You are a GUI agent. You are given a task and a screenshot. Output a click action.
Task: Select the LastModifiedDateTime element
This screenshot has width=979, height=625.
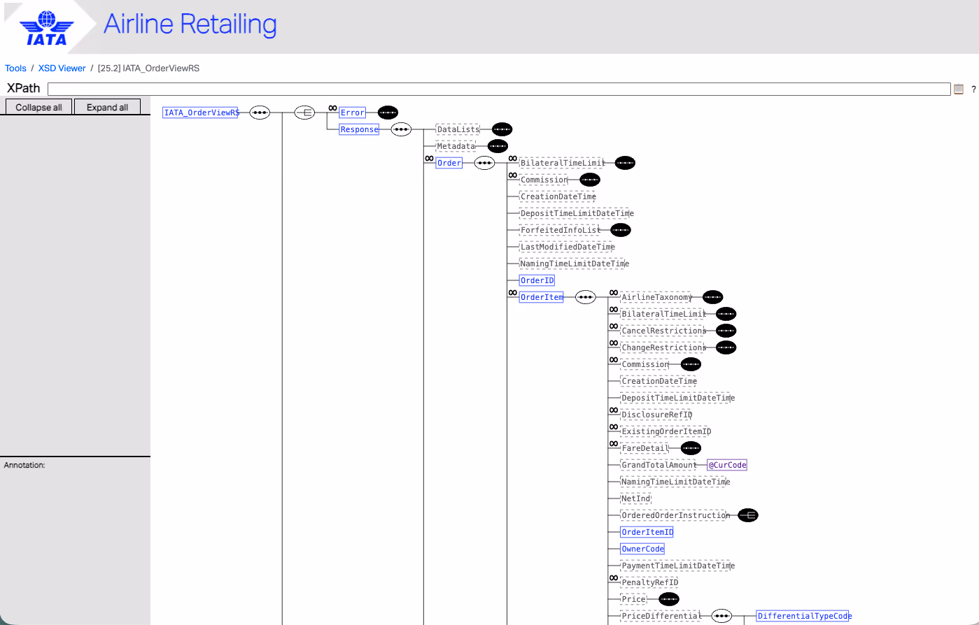click(x=568, y=247)
